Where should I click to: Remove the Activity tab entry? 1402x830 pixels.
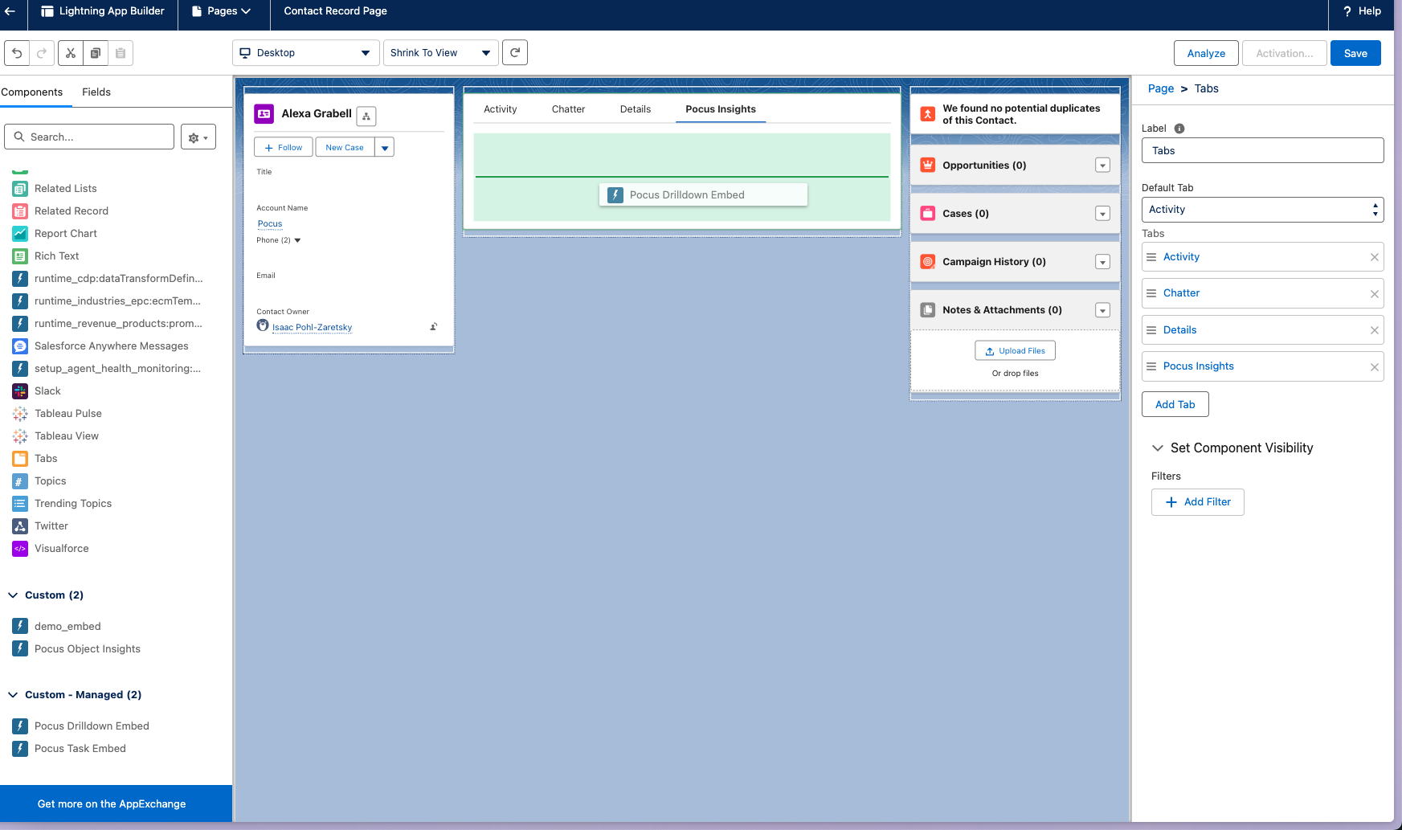[1375, 257]
